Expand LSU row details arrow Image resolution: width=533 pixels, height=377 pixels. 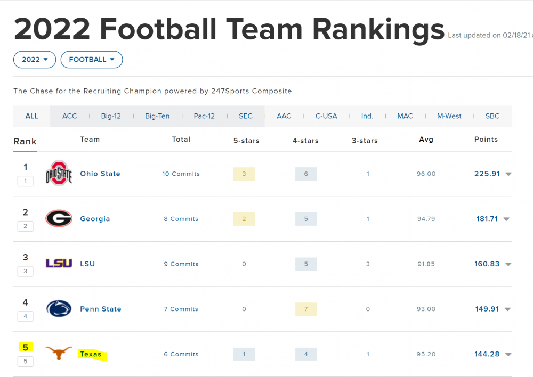click(508, 264)
